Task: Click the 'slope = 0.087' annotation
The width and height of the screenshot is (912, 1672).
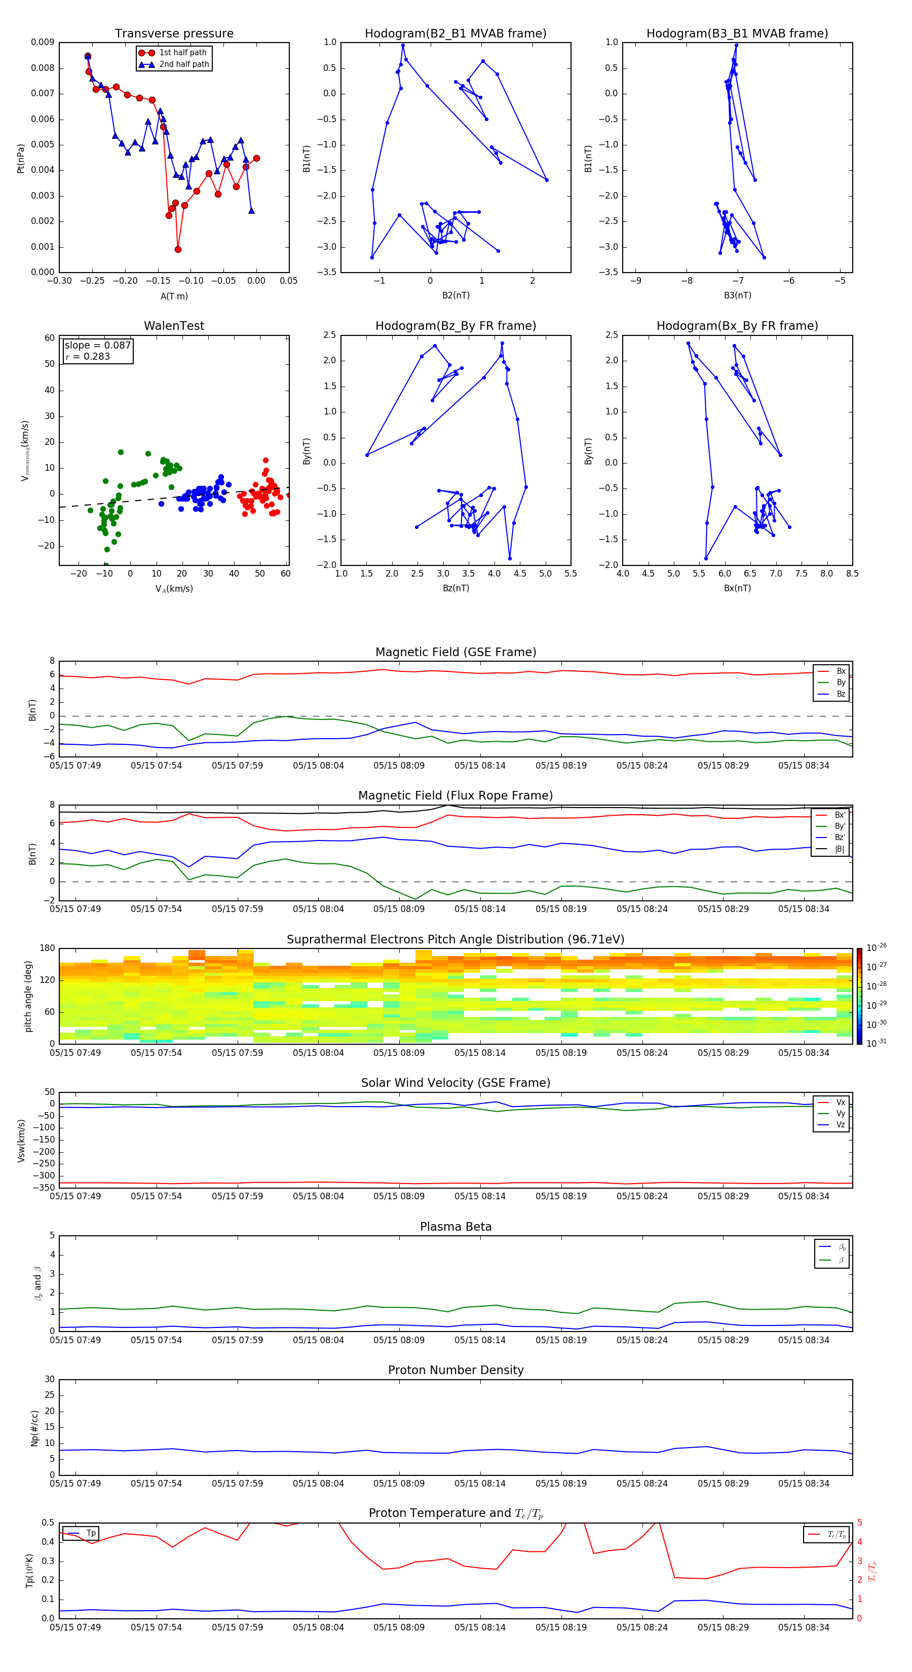Action: [97, 346]
